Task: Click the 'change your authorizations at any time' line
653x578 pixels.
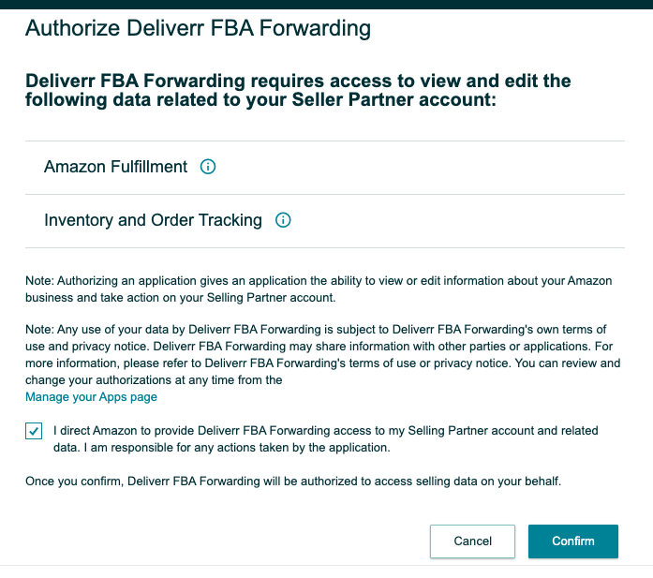Action: tap(154, 380)
